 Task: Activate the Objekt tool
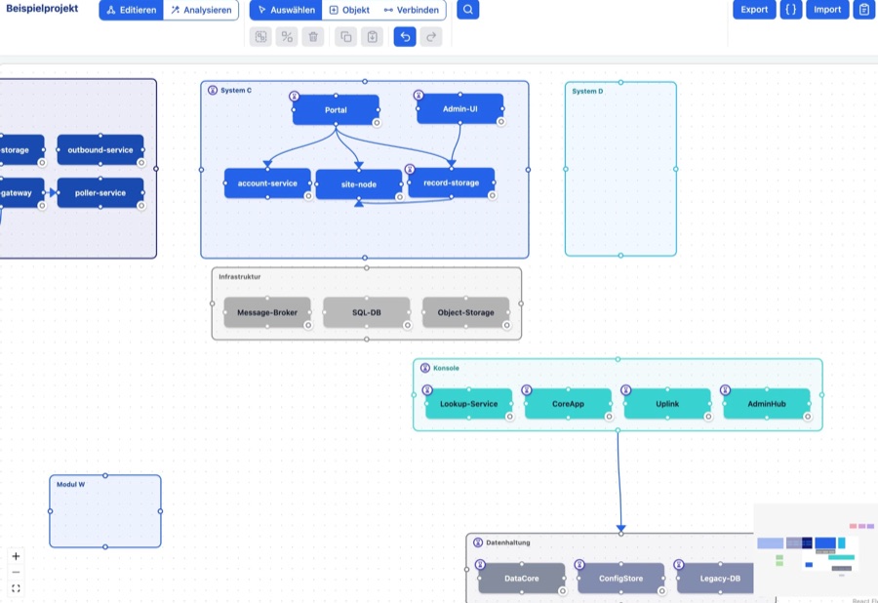pos(349,10)
